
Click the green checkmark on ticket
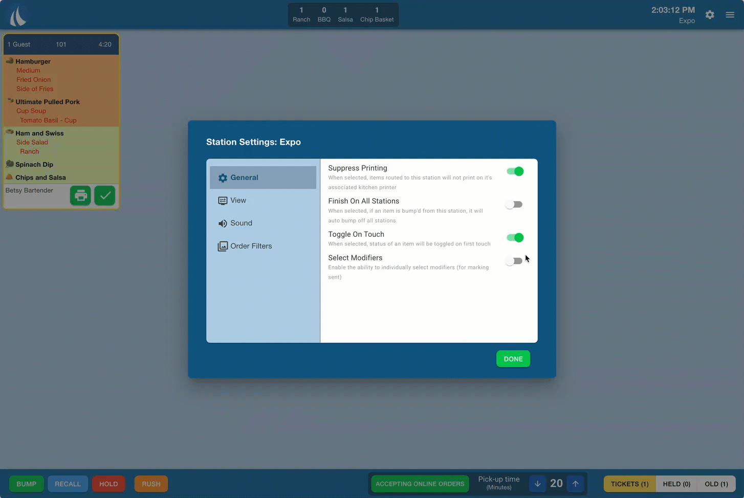coord(105,196)
